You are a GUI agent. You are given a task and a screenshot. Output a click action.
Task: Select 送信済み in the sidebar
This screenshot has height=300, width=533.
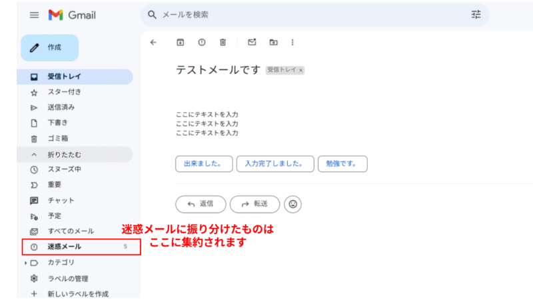tap(61, 107)
